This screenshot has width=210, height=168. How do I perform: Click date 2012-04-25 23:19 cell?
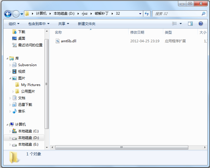click(145, 41)
